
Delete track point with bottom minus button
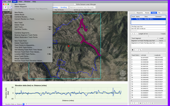136,103
